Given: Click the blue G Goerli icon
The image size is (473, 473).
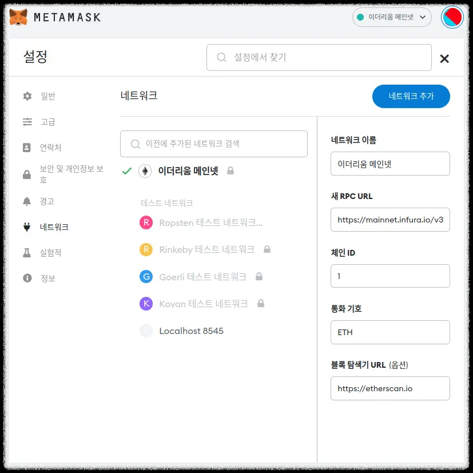Looking at the screenshot, I should tap(146, 277).
